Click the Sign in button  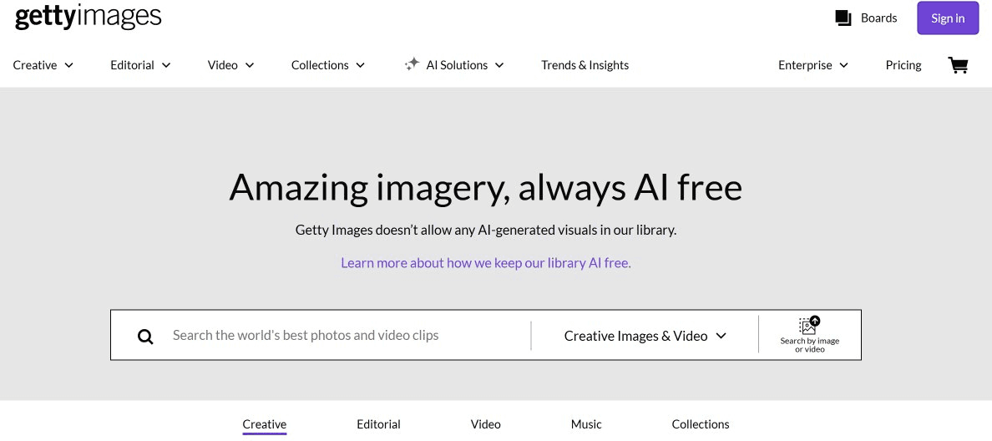[948, 18]
